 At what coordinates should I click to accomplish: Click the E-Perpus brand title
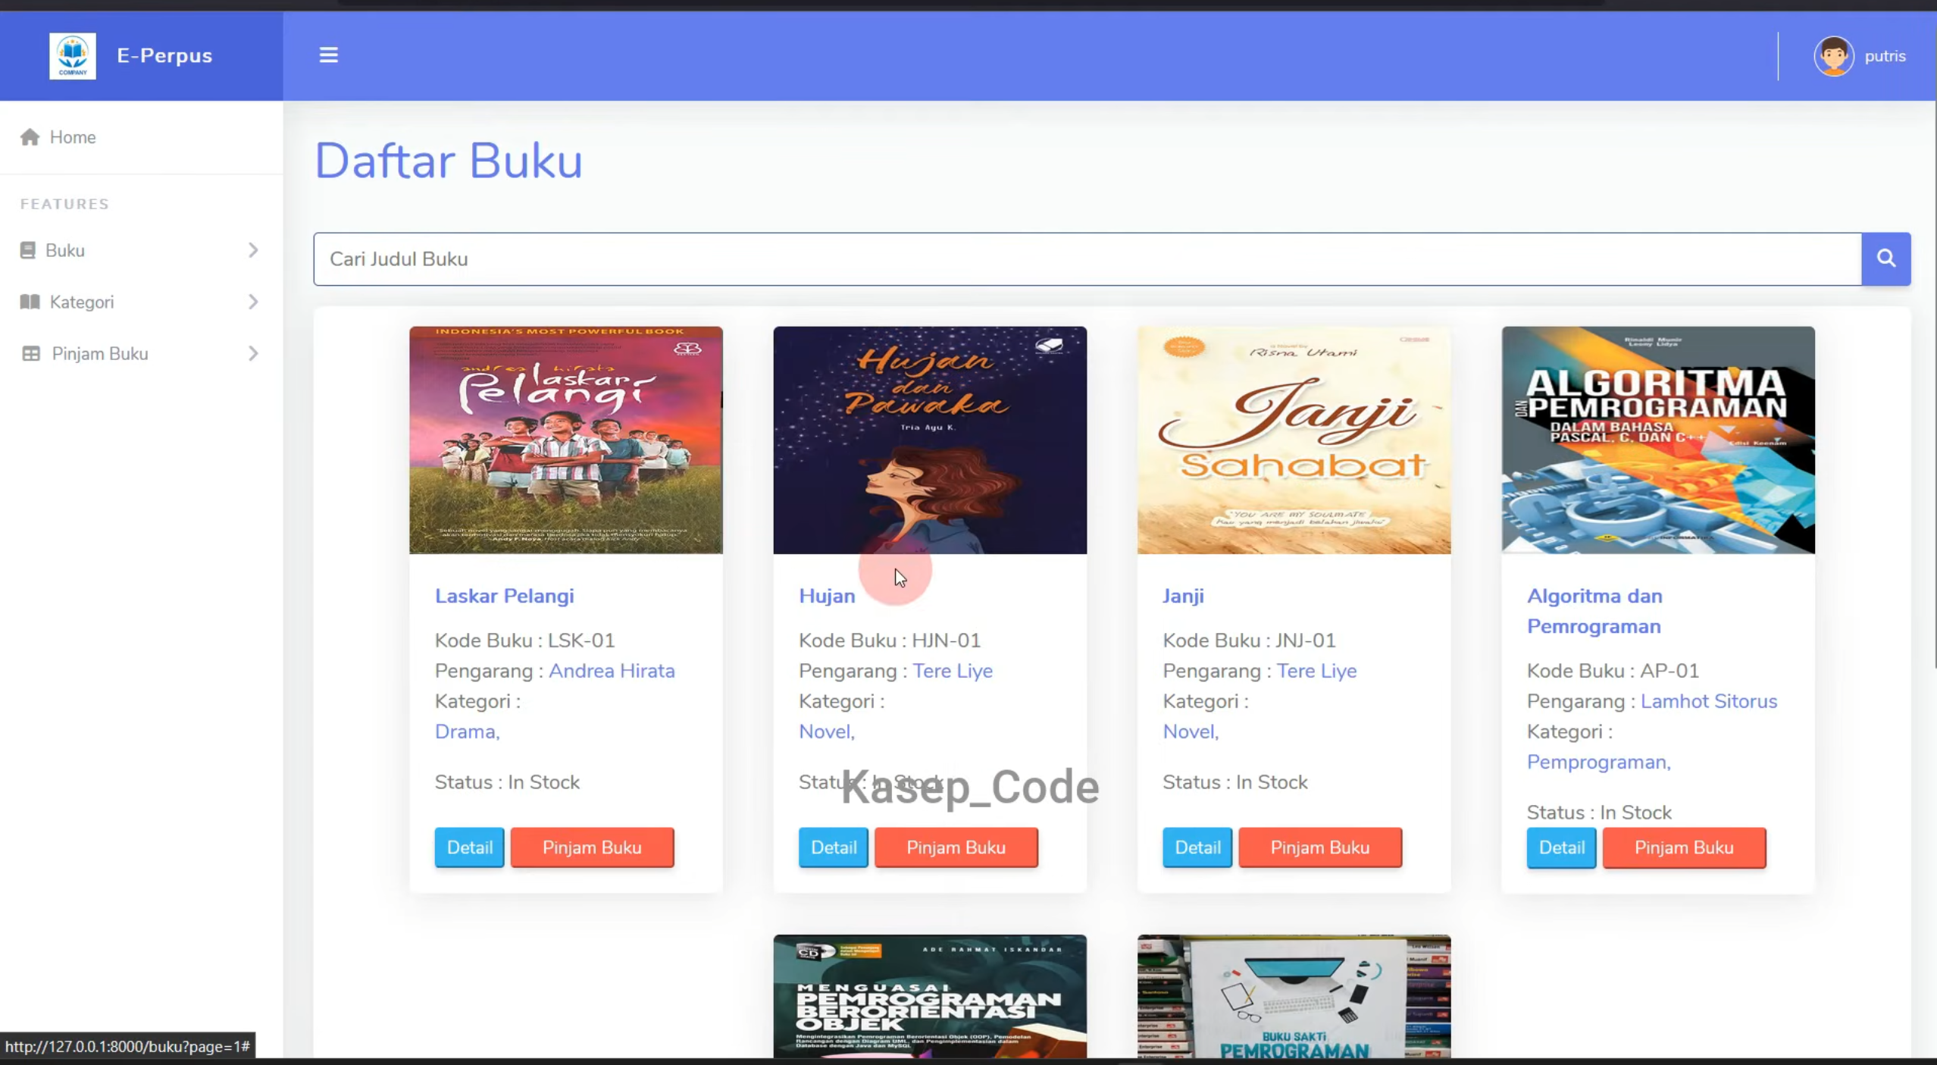click(164, 56)
